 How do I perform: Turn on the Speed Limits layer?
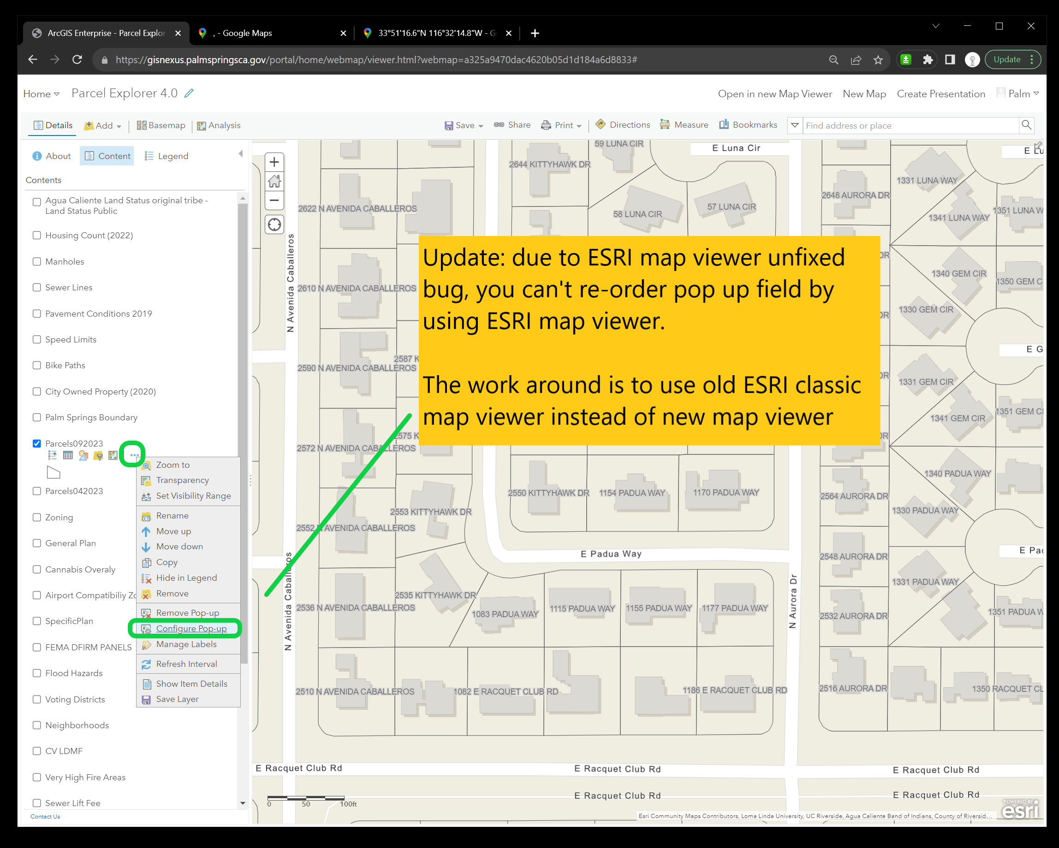coord(36,339)
